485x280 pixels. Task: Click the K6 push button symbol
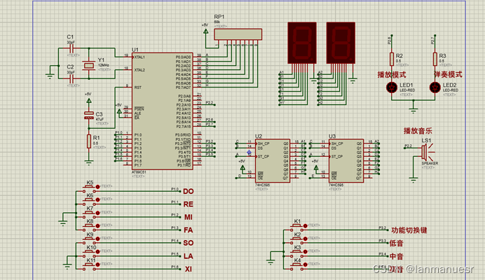point(90,202)
